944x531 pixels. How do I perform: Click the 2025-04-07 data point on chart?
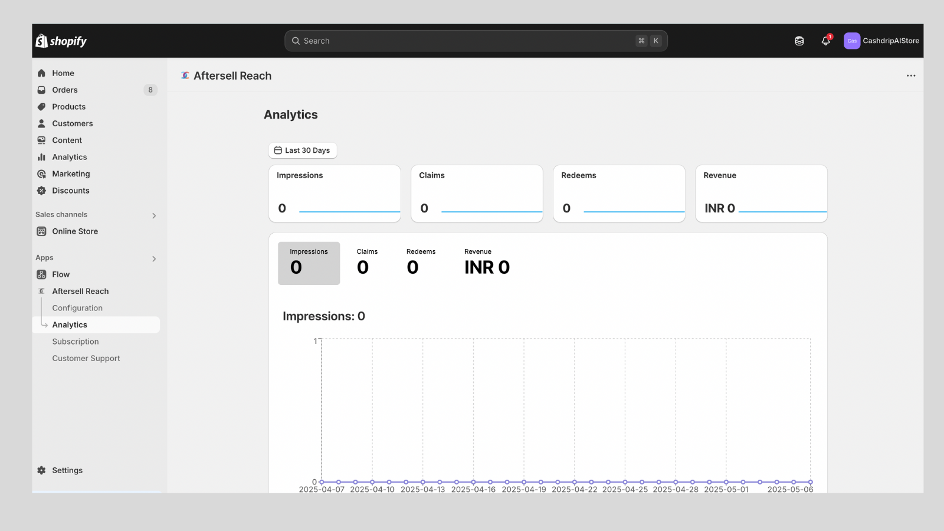click(x=322, y=482)
